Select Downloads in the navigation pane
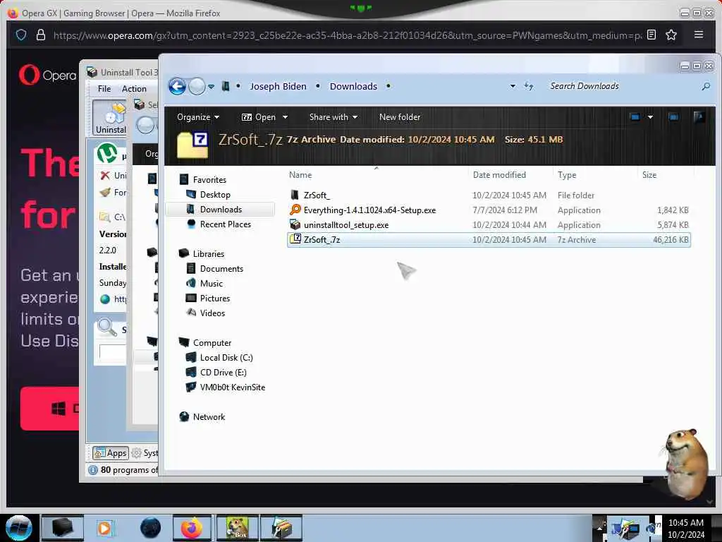Screen dimensions: 722x542 tap(221, 209)
